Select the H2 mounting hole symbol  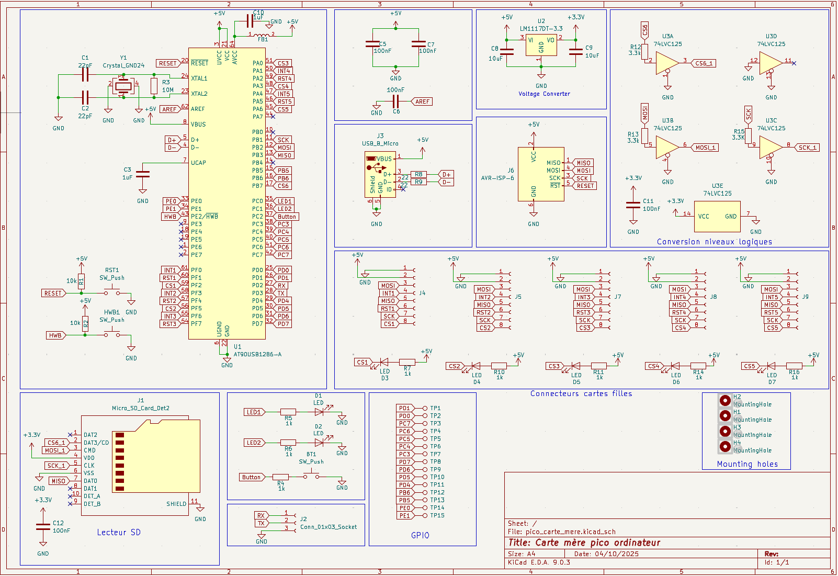pos(725,400)
